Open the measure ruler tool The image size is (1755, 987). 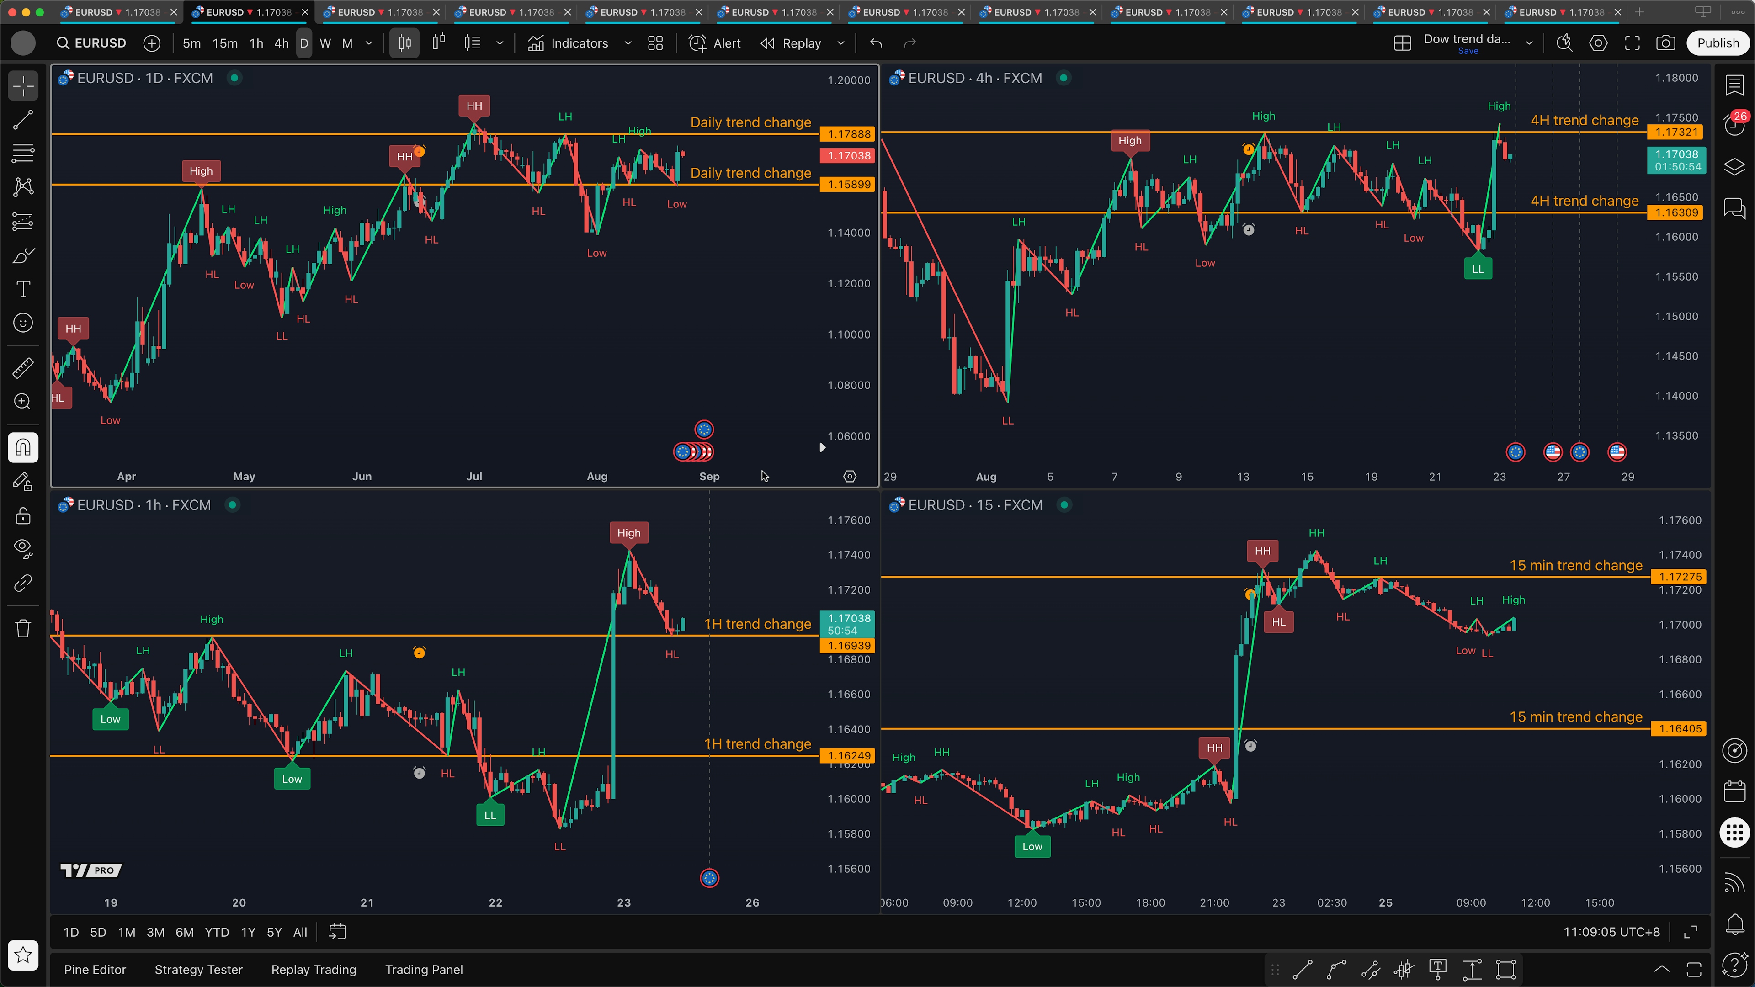tap(23, 368)
